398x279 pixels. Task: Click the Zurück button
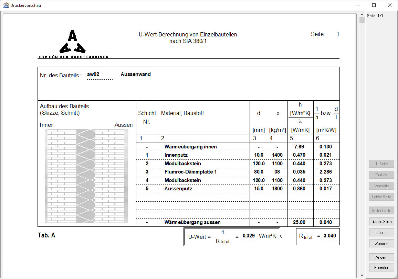tap(381, 175)
